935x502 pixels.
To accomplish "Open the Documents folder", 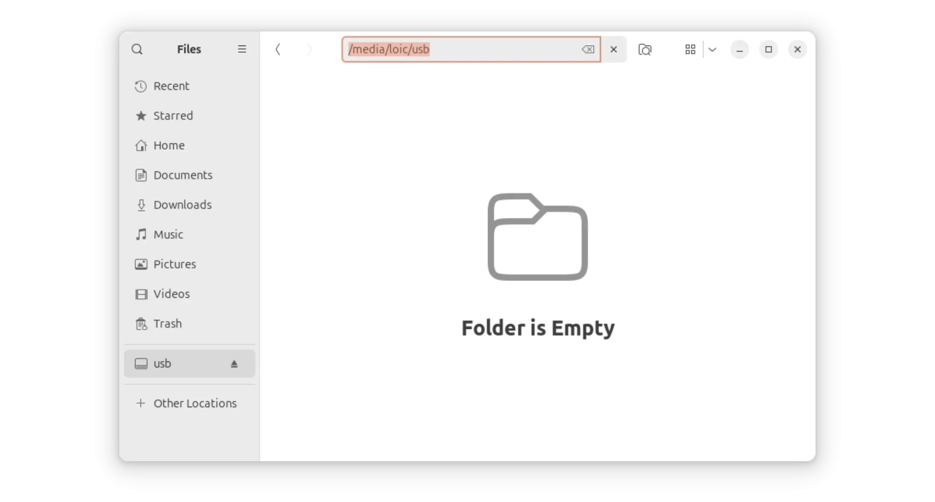I will [183, 175].
